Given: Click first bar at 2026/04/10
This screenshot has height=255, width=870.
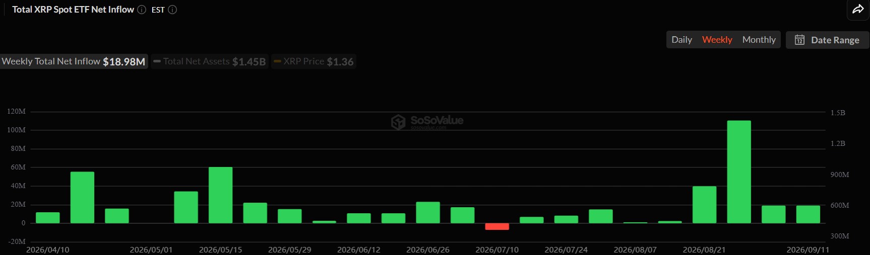Looking at the screenshot, I should tap(48, 218).
